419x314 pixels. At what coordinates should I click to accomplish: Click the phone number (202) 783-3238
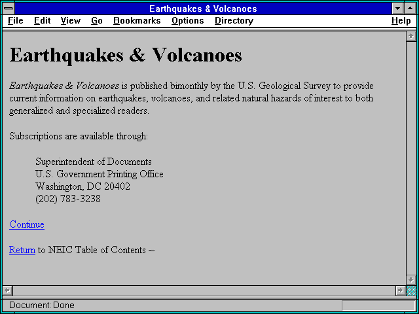(x=68, y=199)
